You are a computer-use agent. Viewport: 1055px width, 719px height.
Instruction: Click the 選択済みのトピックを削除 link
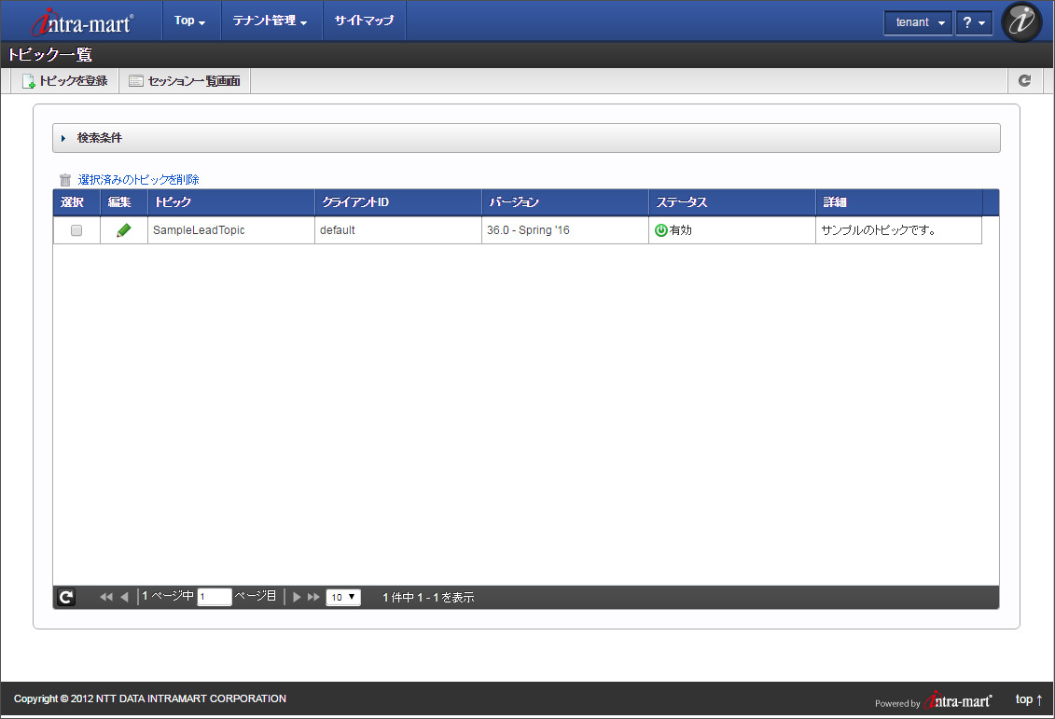(x=135, y=178)
